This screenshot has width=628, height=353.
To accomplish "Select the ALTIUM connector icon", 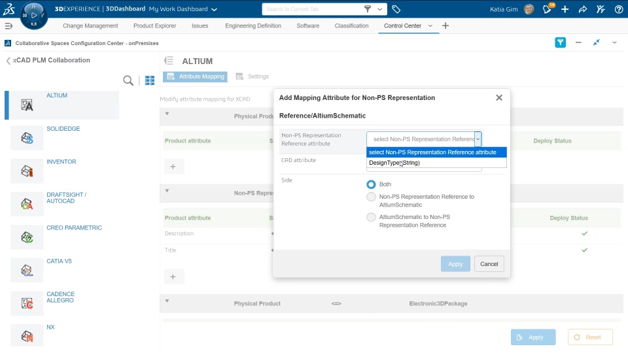I will coord(27,105).
